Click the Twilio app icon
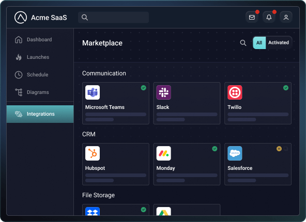306x222 pixels. coord(235,92)
